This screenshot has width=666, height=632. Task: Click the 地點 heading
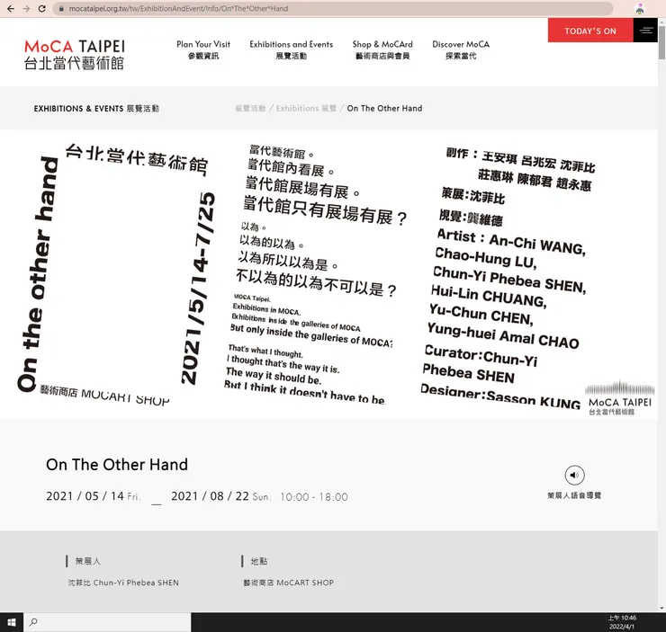coord(258,561)
